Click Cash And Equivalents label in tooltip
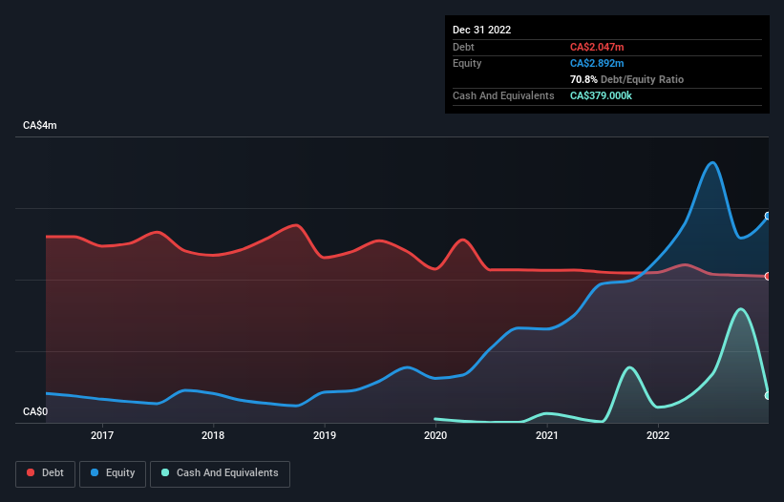The width and height of the screenshot is (784, 502). (x=503, y=95)
